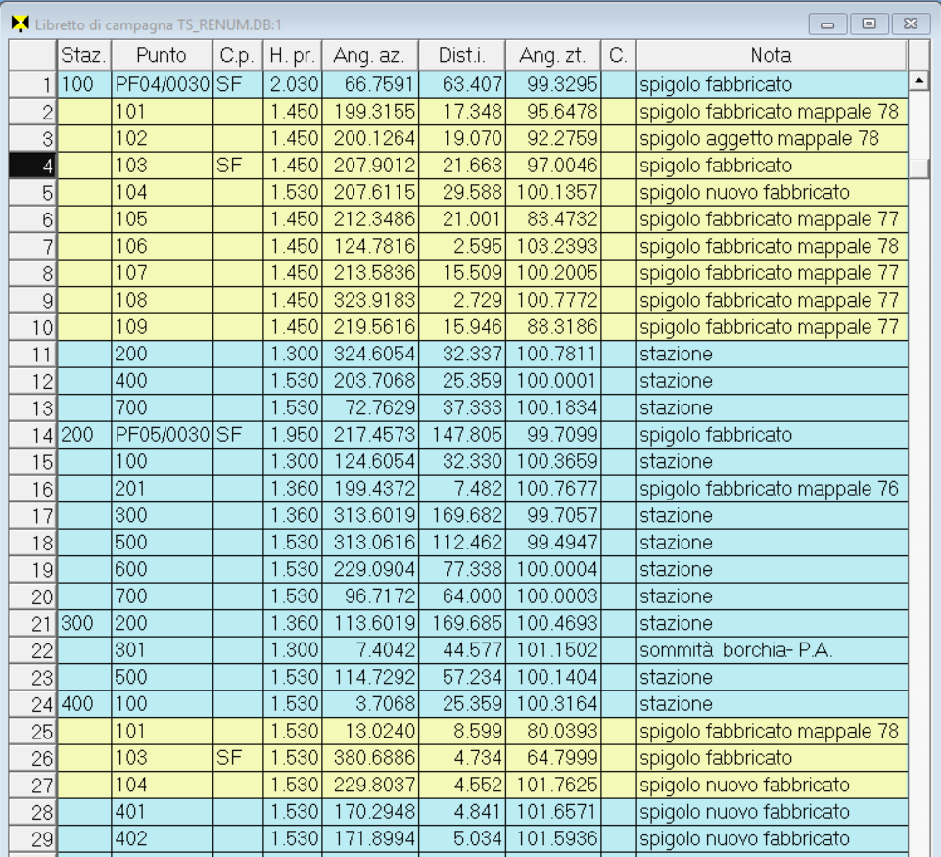Click the C. column header

point(618,55)
